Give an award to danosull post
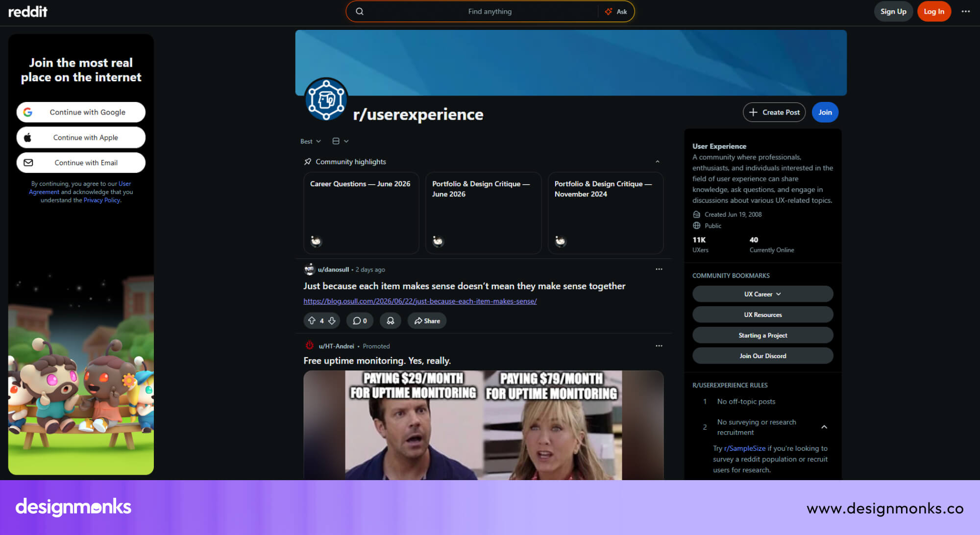The width and height of the screenshot is (980, 535). [390, 320]
